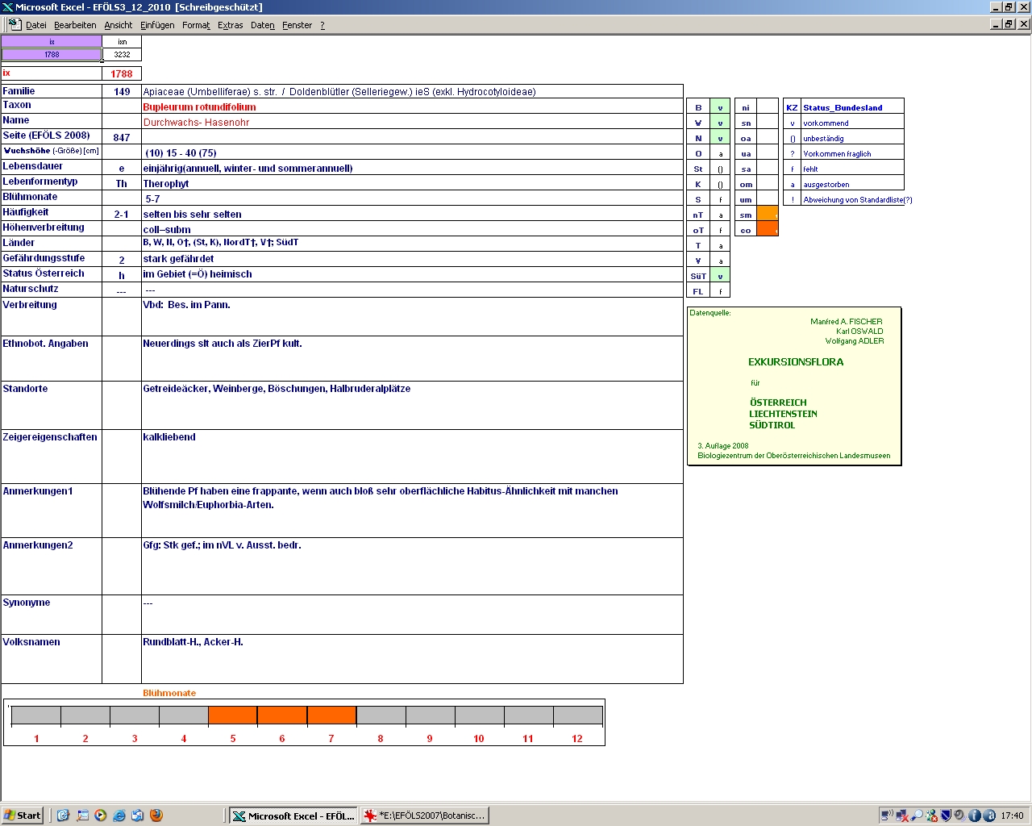Select the 'kalkliebend' Zeigereigenschaften cell
This screenshot has width=1032, height=826.
pos(412,457)
